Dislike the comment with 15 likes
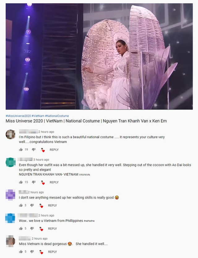The image size is (198, 258). pos(34,182)
